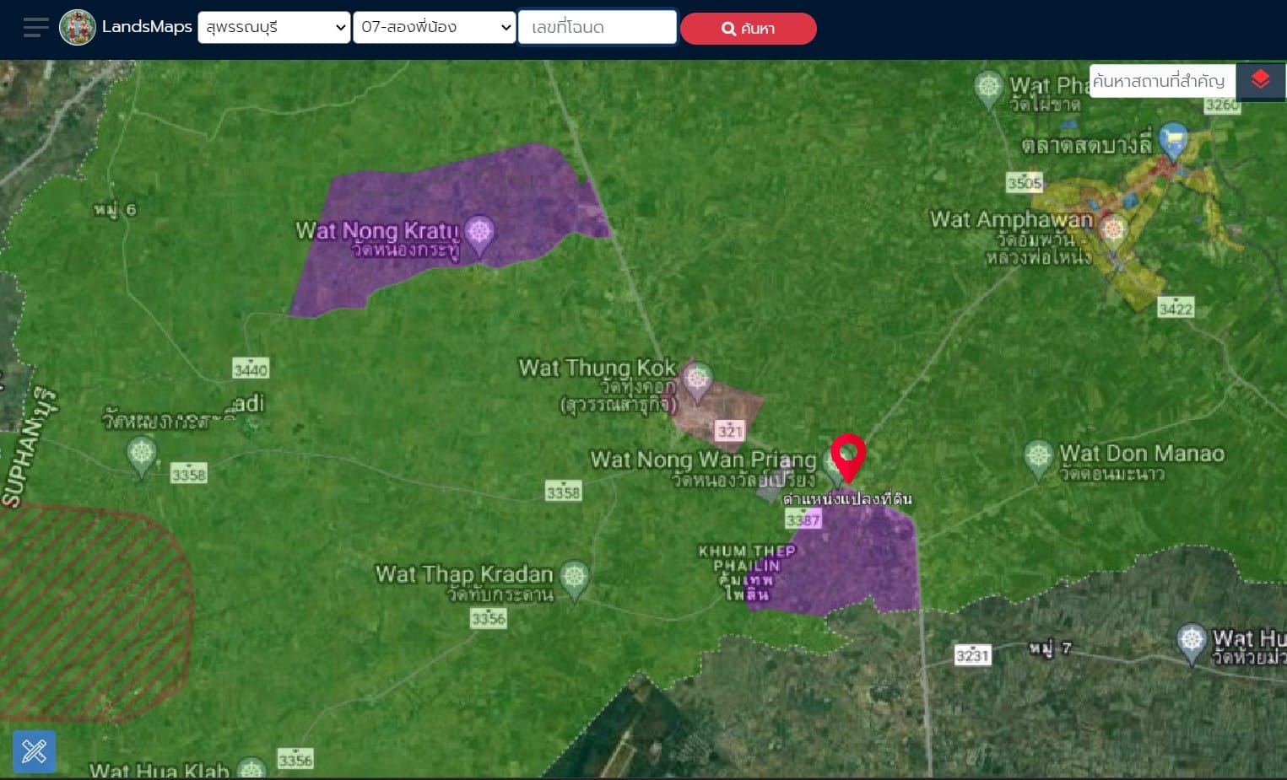Click the LandsMaps logo emblem
Viewport: 1287px width, 780px height.
[78, 28]
